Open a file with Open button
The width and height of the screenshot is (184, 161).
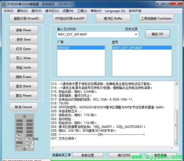point(23,49)
